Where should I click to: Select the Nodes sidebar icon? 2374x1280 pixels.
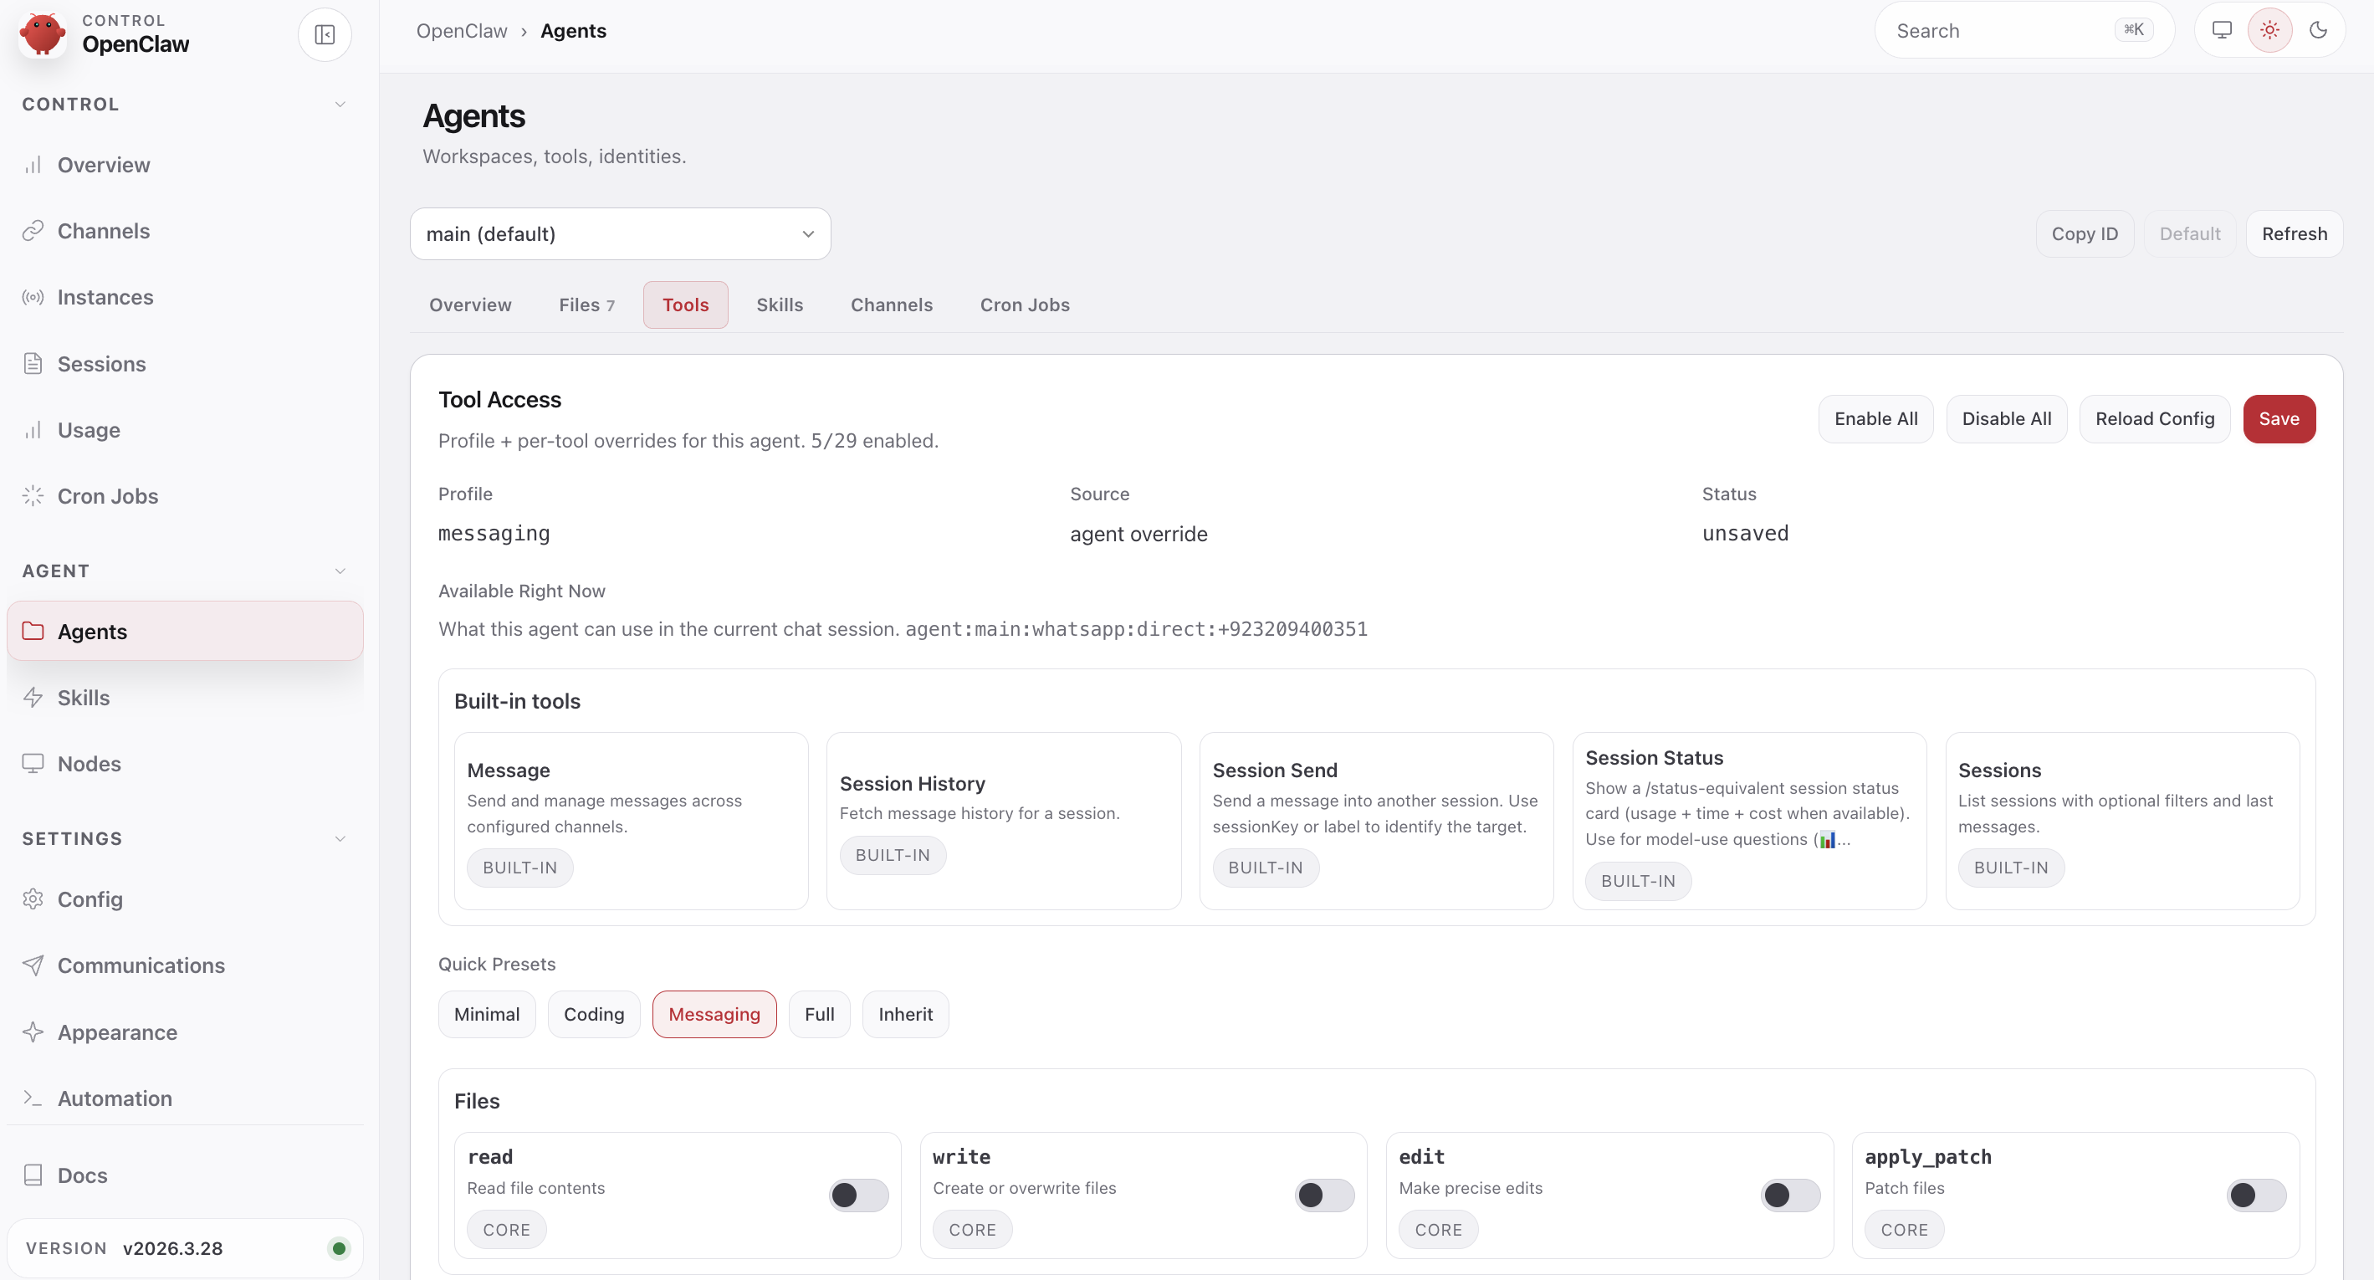pos(33,763)
